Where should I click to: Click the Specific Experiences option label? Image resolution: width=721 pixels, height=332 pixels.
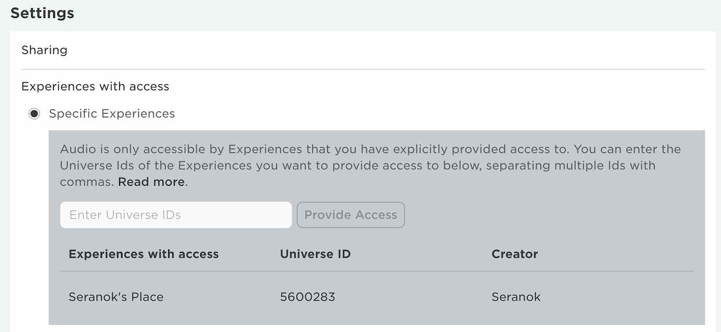coord(112,114)
